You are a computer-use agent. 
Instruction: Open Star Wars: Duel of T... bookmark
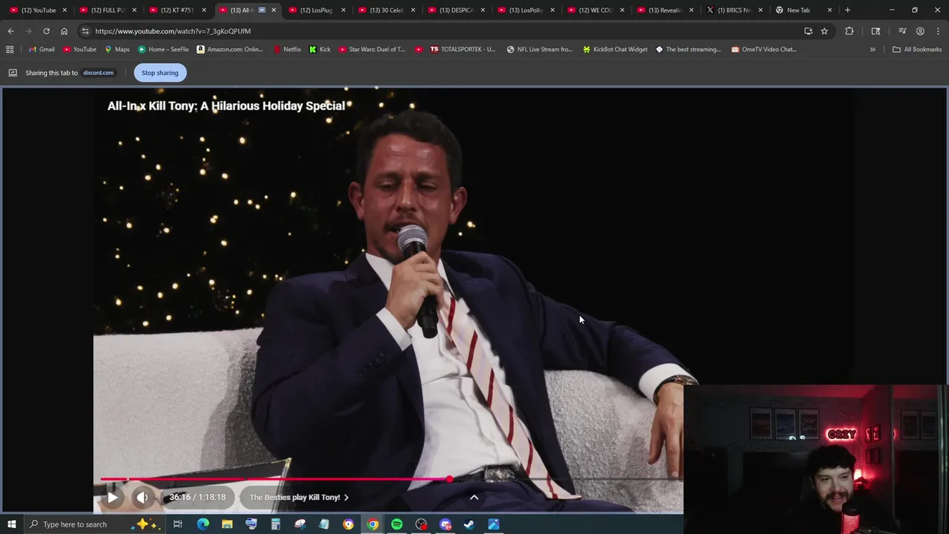coord(372,50)
